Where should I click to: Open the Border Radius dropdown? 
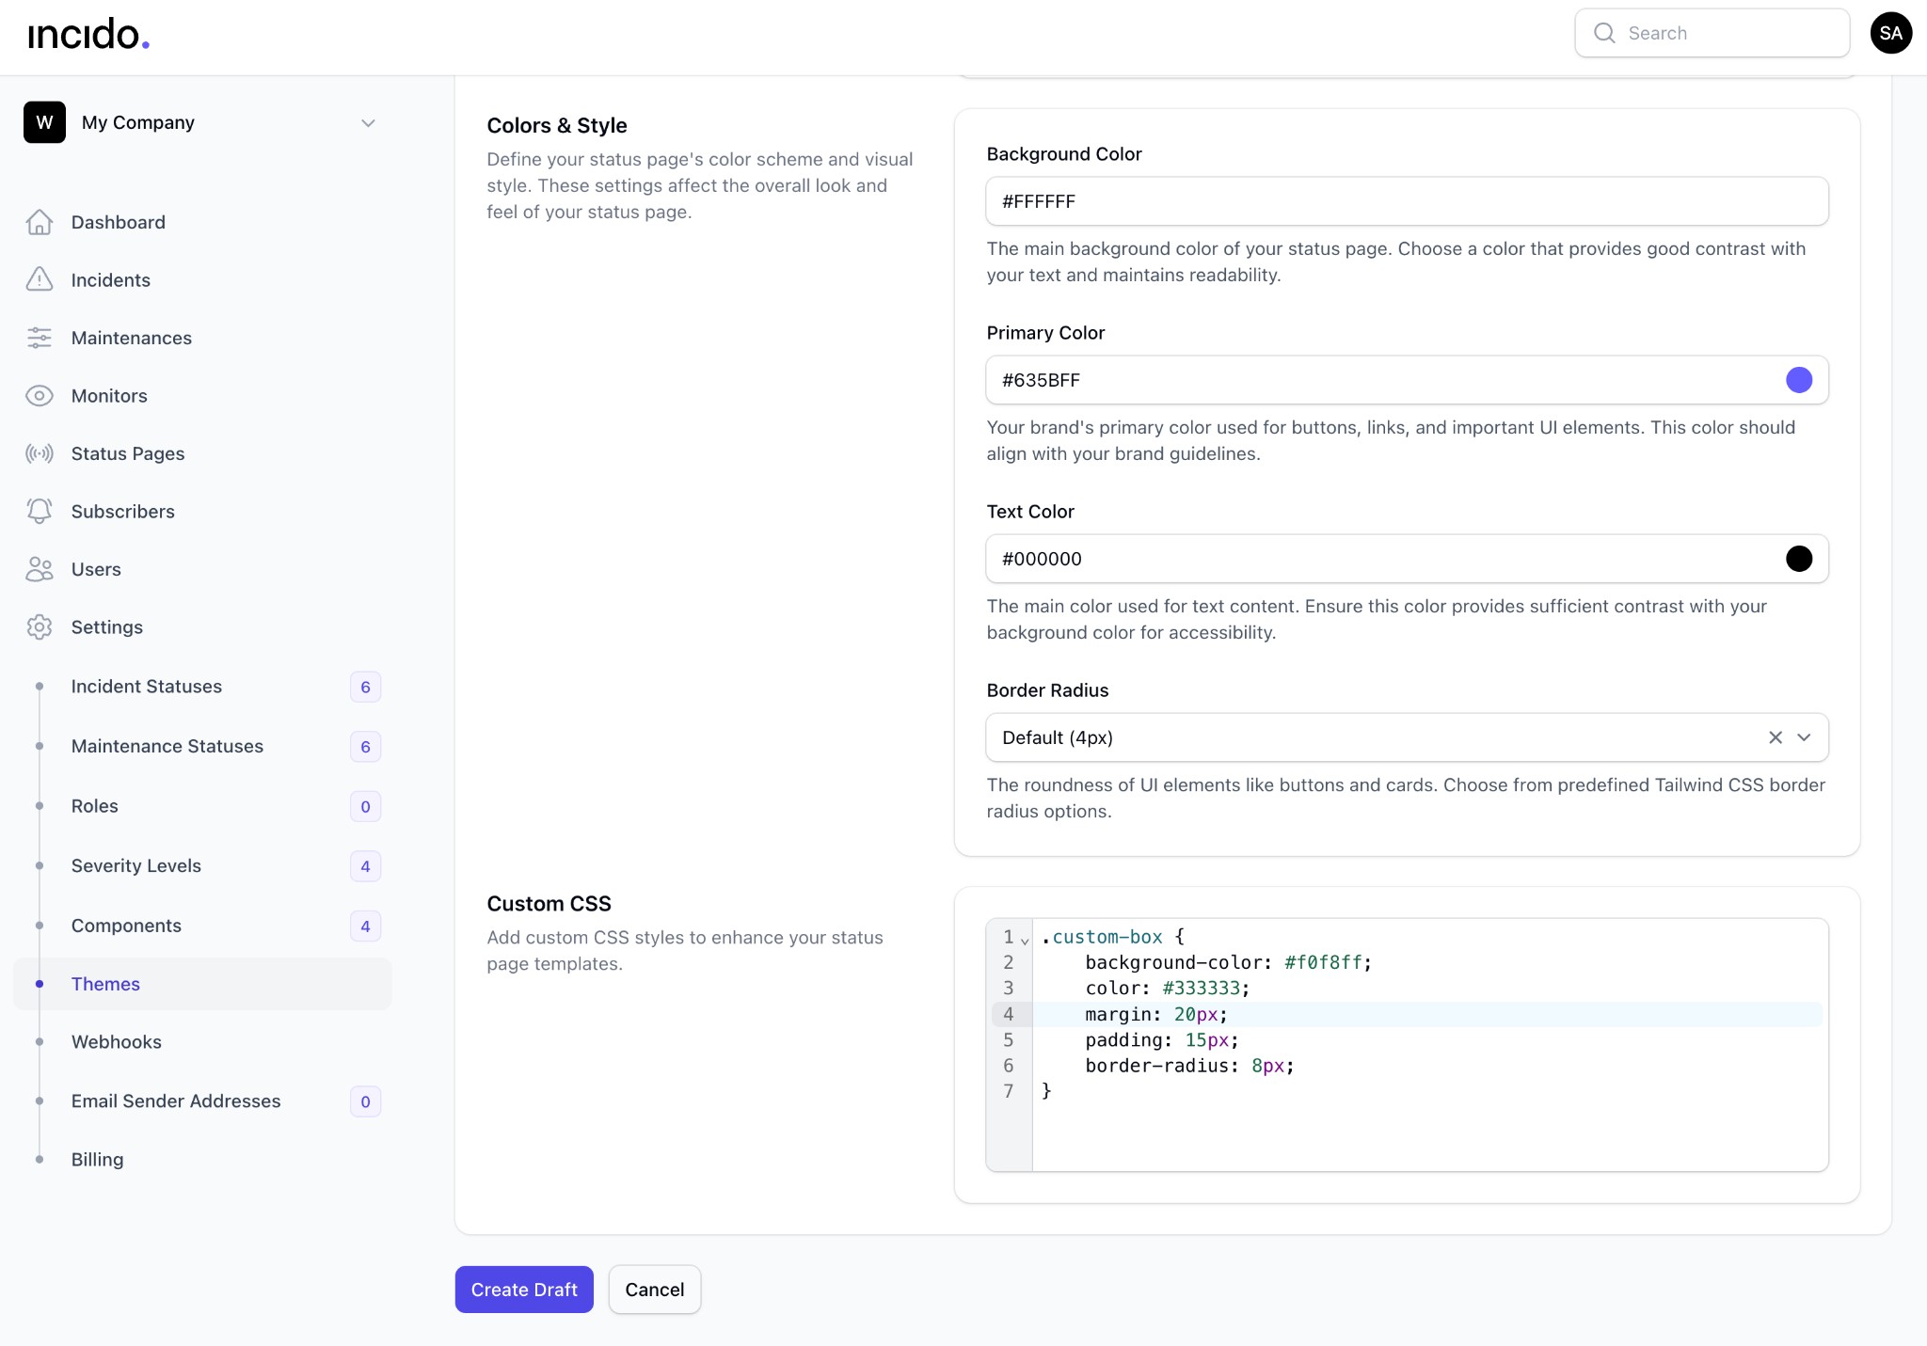coord(1804,737)
